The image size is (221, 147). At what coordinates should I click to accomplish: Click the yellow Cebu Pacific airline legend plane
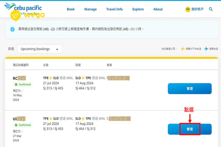click(183, 49)
